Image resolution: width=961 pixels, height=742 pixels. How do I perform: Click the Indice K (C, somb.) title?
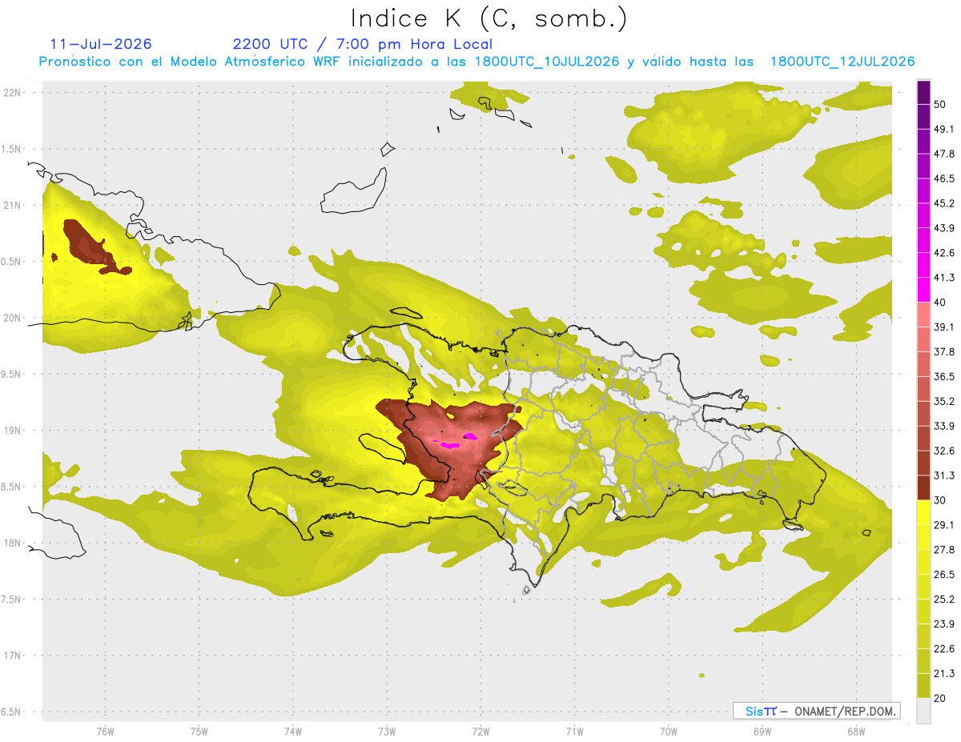[489, 18]
